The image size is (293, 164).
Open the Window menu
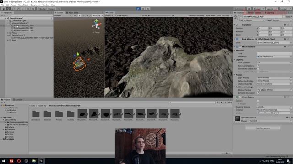[46, 5]
